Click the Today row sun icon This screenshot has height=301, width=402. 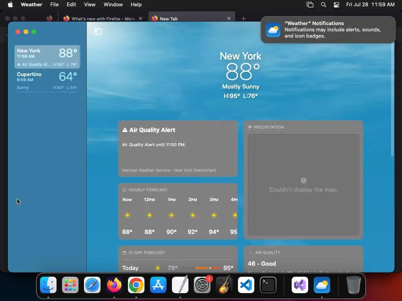point(158,268)
